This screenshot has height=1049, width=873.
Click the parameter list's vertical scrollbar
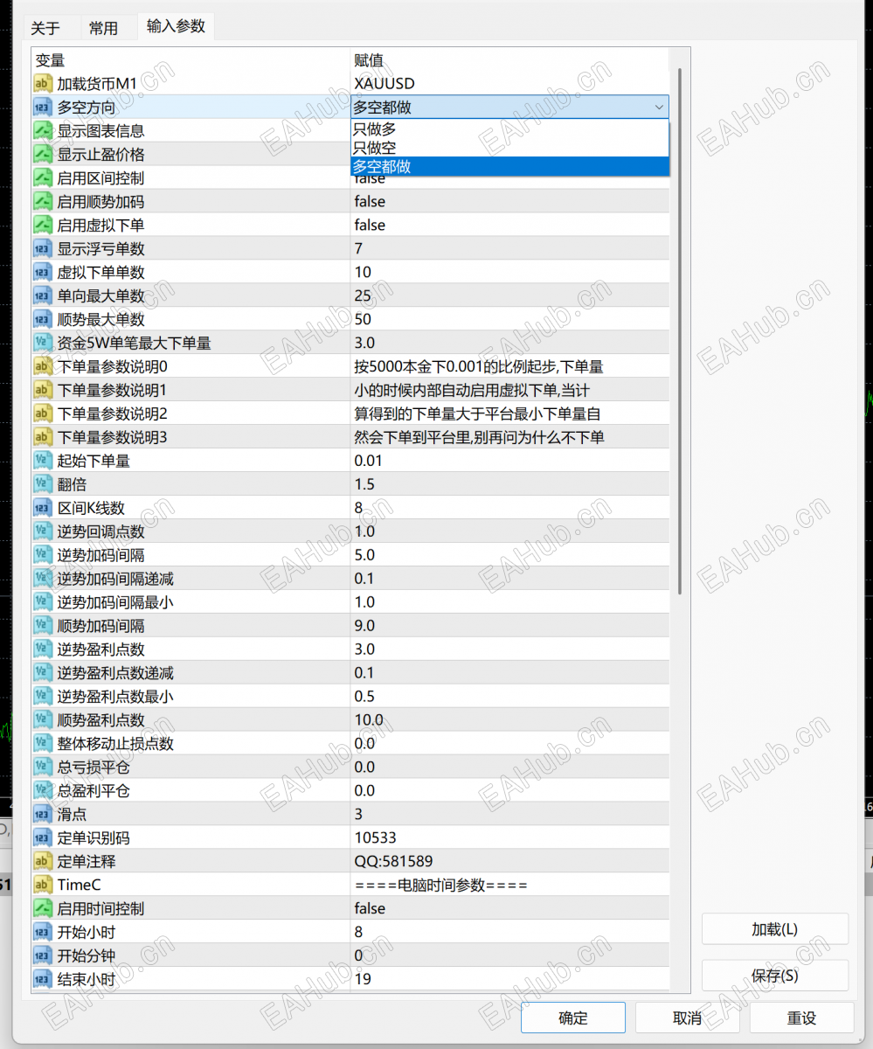click(x=680, y=332)
